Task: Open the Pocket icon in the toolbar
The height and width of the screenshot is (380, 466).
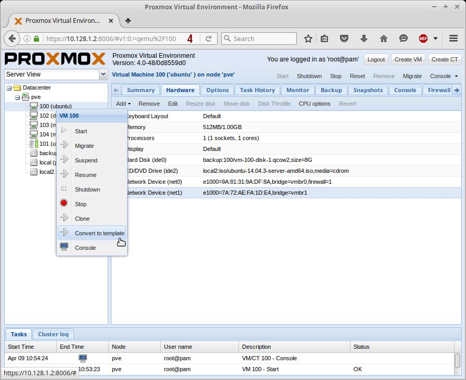Action: click(x=344, y=39)
